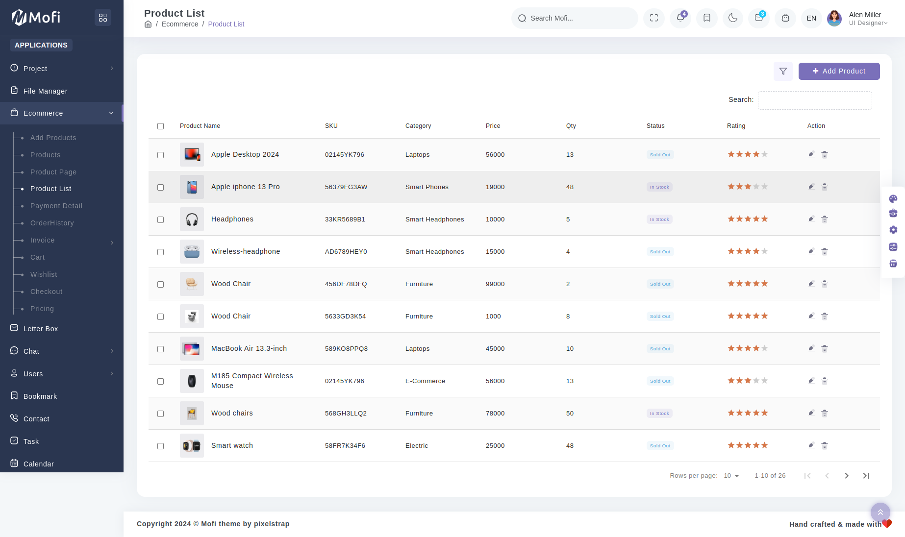Screen dimensions: 905x537
Task: Open the bookmark icon in top bar
Action: pyautogui.click(x=707, y=18)
